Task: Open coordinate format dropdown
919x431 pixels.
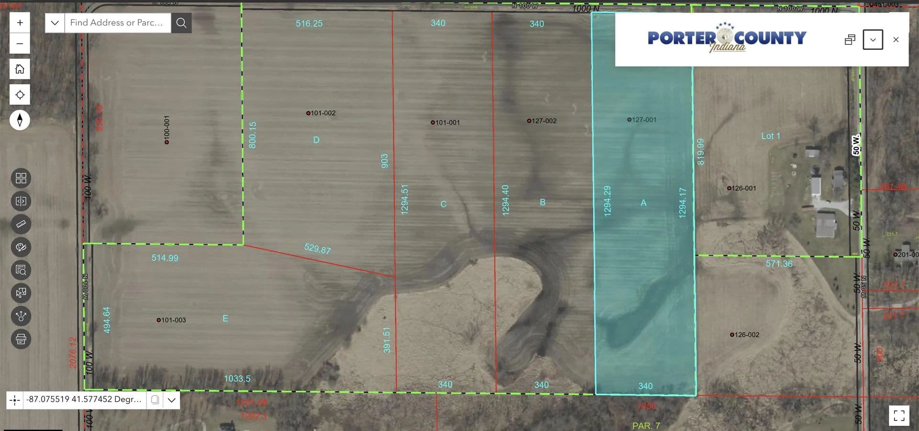Action: coord(171,399)
